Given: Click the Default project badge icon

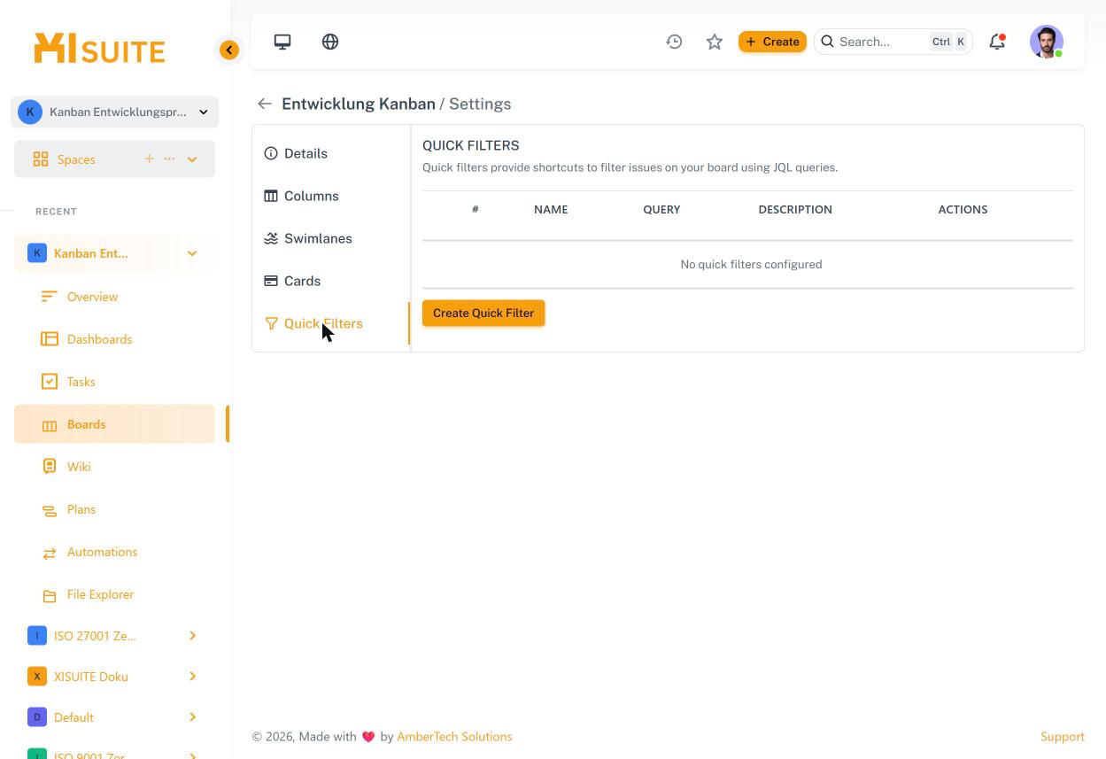Looking at the screenshot, I should (37, 717).
